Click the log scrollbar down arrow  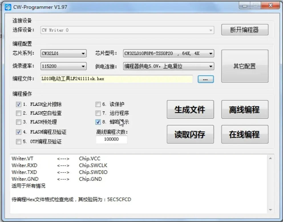pyautogui.click(x=270, y=210)
